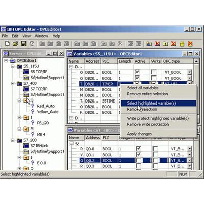204x204 pixels.
Task: Enable Write checkbox on Q0.1 row
Action: pyautogui.click(x=155, y=155)
